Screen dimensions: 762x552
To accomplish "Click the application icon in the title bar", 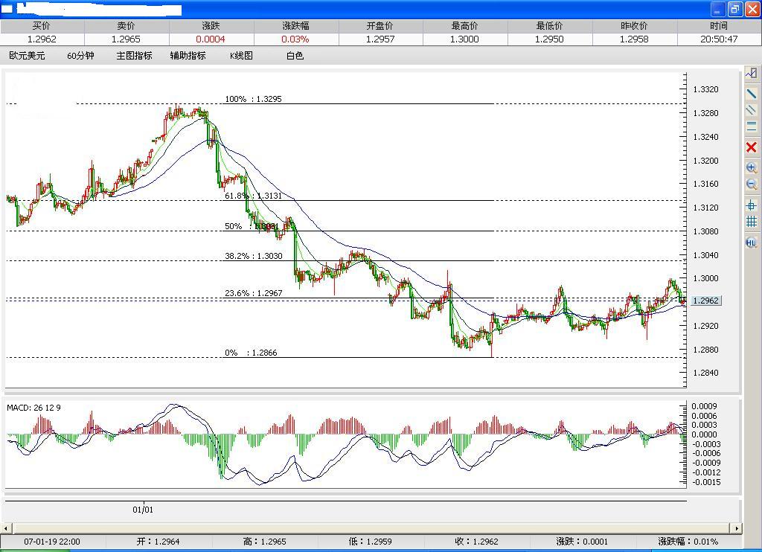I will click(x=7, y=9).
